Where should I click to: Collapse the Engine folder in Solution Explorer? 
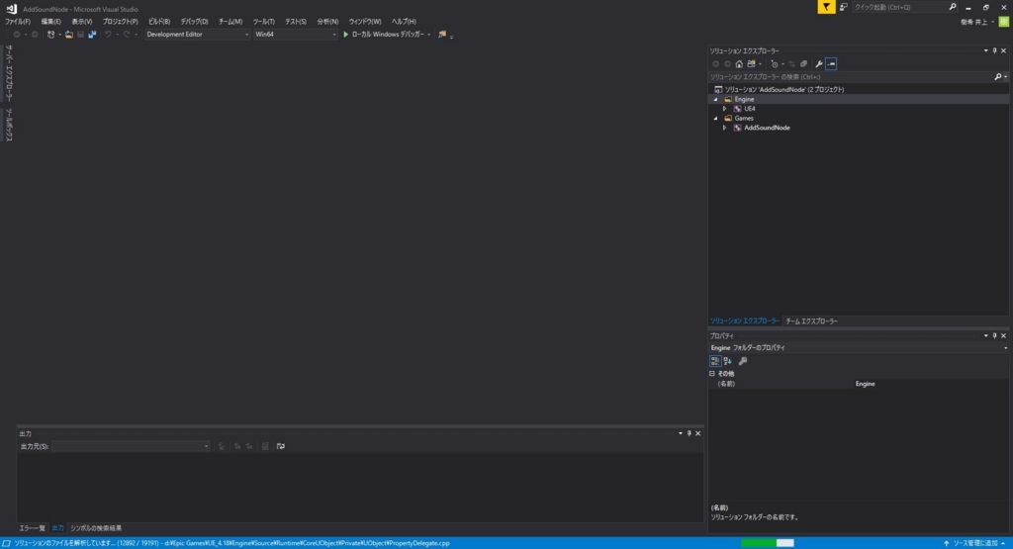(715, 100)
